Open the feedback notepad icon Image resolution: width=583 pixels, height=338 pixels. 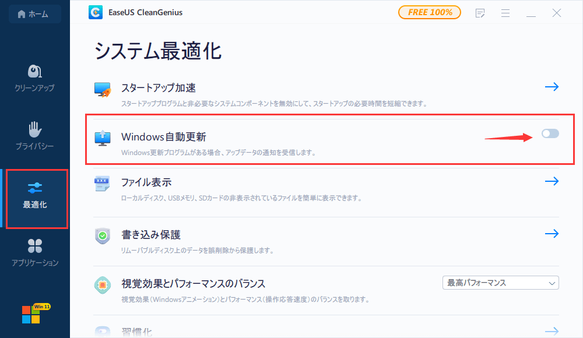(x=480, y=13)
